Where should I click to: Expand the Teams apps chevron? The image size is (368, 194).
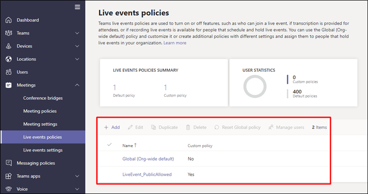pyautogui.click(x=77, y=176)
